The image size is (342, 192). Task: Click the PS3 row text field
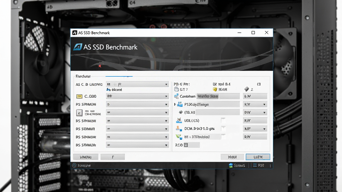pyautogui.click(x=211, y=104)
